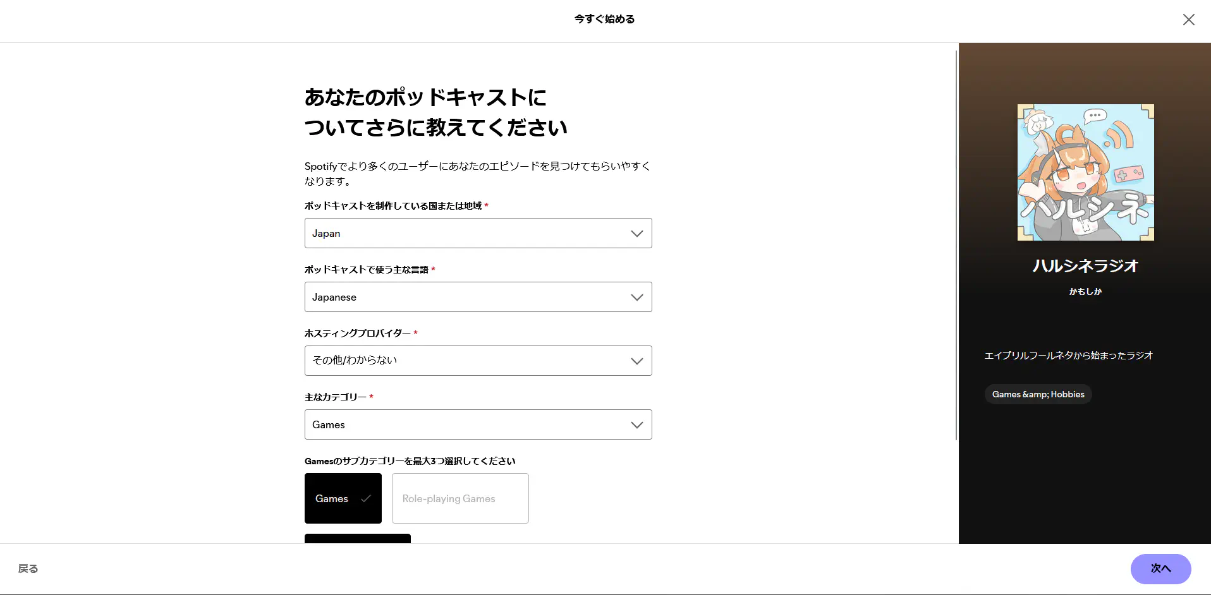Click the chevron on Games category field
The image size is (1211, 595).
pyautogui.click(x=636, y=425)
